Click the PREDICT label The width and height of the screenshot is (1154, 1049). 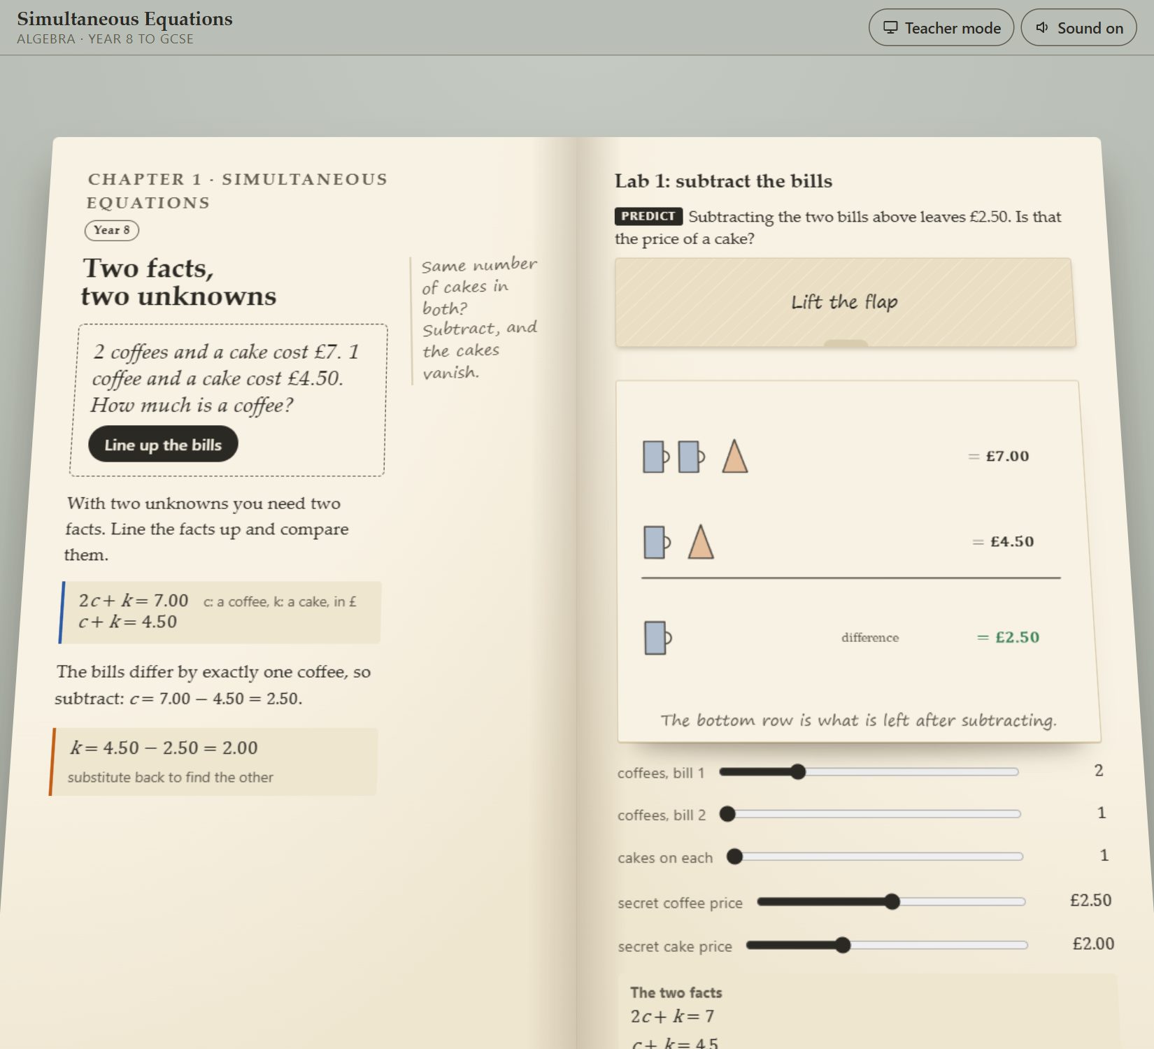pyautogui.click(x=648, y=216)
